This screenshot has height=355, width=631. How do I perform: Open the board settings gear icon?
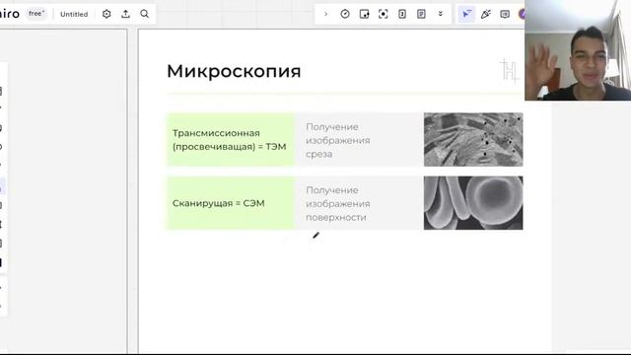106,14
